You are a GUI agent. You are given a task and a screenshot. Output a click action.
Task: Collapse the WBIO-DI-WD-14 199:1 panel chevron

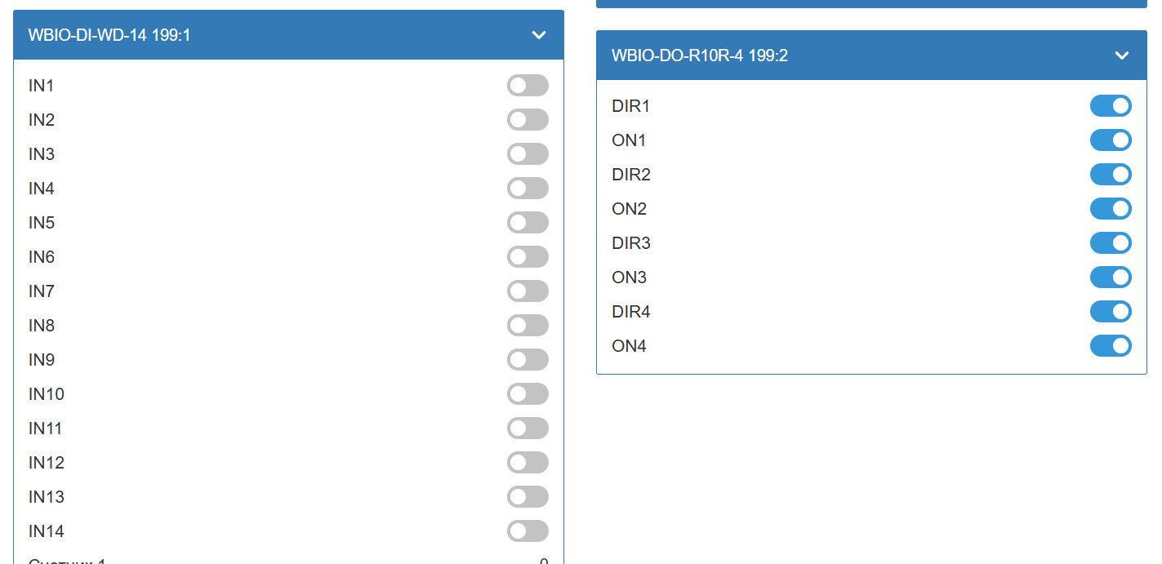[538, 35]
